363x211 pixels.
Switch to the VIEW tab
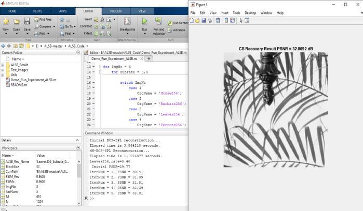click(142, 11)
